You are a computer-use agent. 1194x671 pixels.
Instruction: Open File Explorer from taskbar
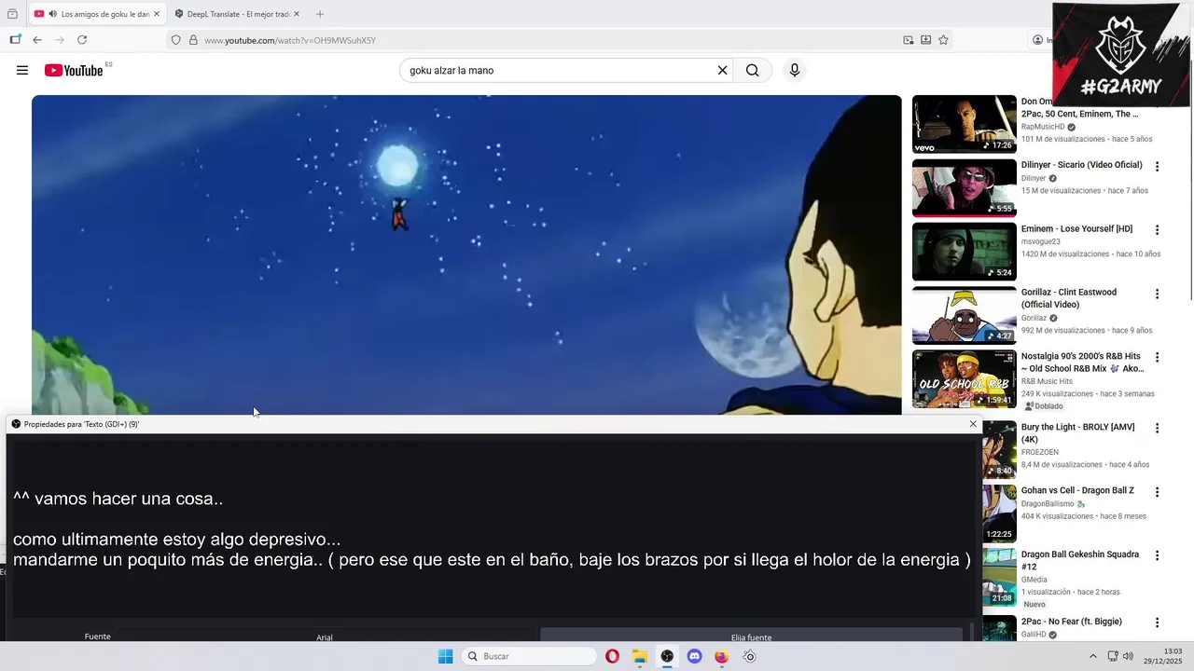pyautogui.click(x=640, y=656)
